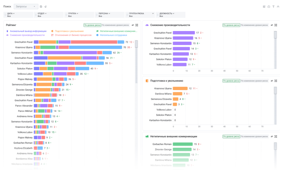The width and height of the screenshot is (284, 176).
Task: Fullscreen the Снижение производительности panel
Action: 276,25
